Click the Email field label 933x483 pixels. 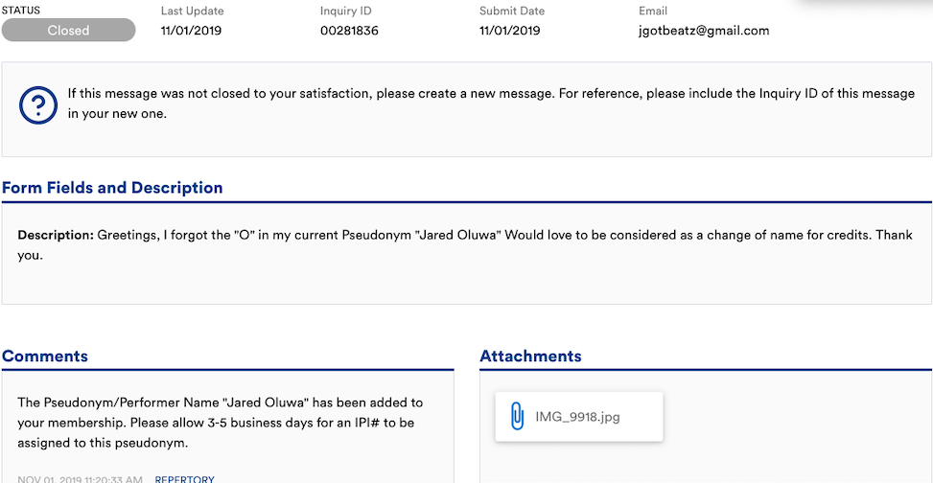point(653,11)
